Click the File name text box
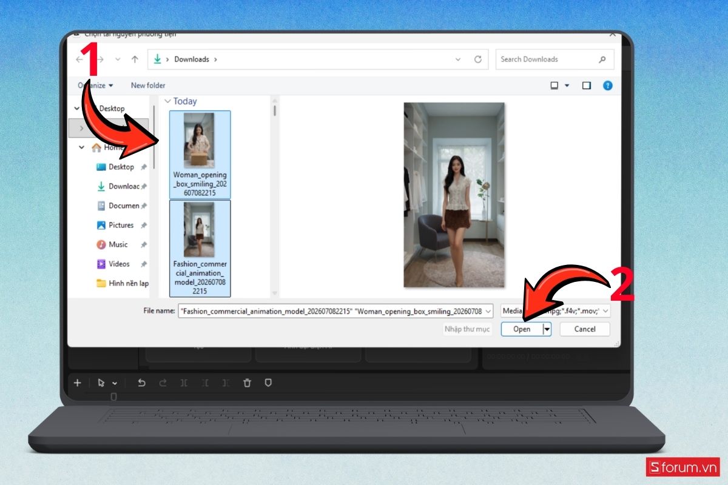 331,311
